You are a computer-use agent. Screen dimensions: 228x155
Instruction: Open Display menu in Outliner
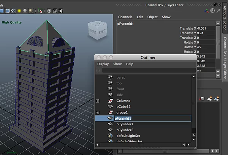click(x=103, y=64)
